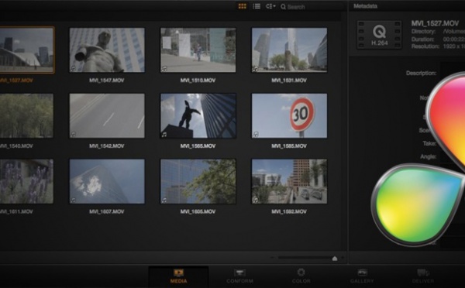Open the Media page tab

[x=178, y=276]
